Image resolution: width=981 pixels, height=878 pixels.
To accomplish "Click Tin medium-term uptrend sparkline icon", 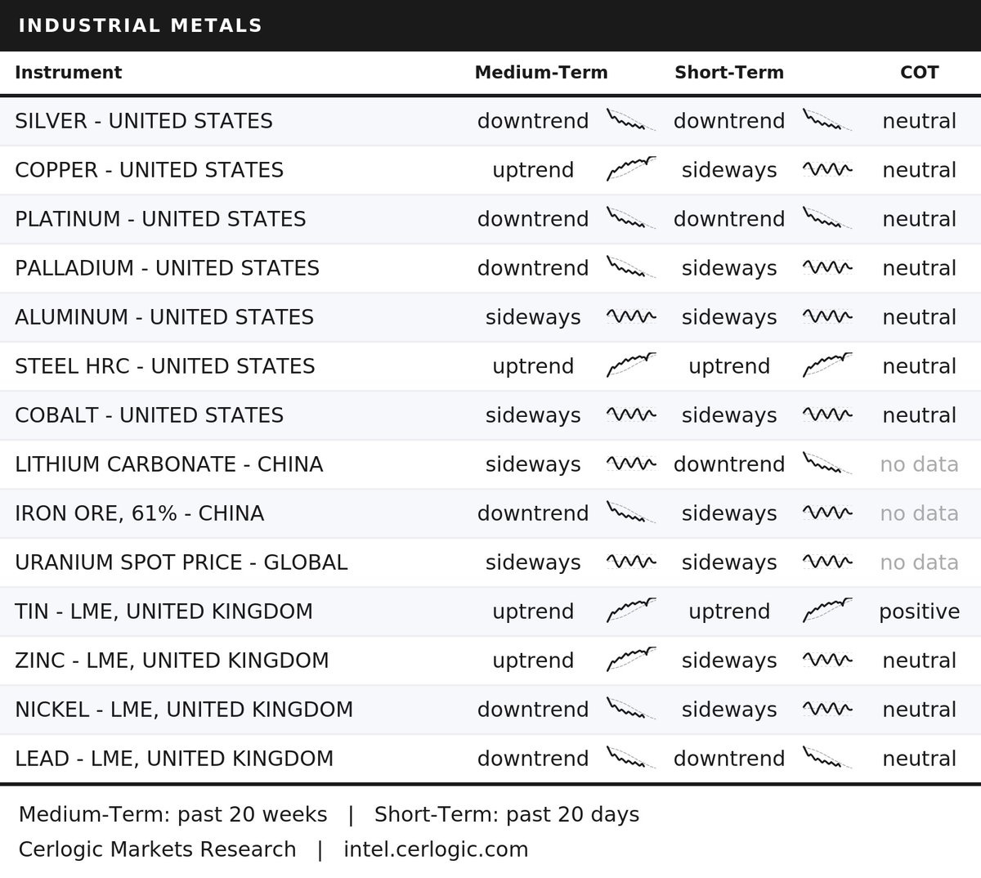I will [631, 611].
